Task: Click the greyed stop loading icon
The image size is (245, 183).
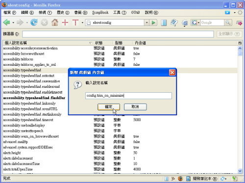Action: click(44, 22)
